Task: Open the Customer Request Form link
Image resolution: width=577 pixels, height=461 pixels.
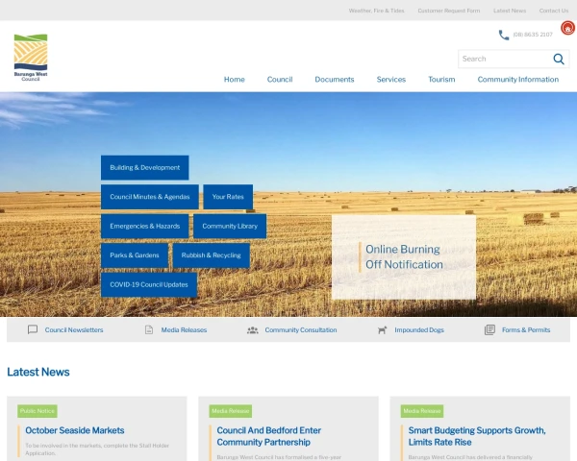Action: click(449, 11)
